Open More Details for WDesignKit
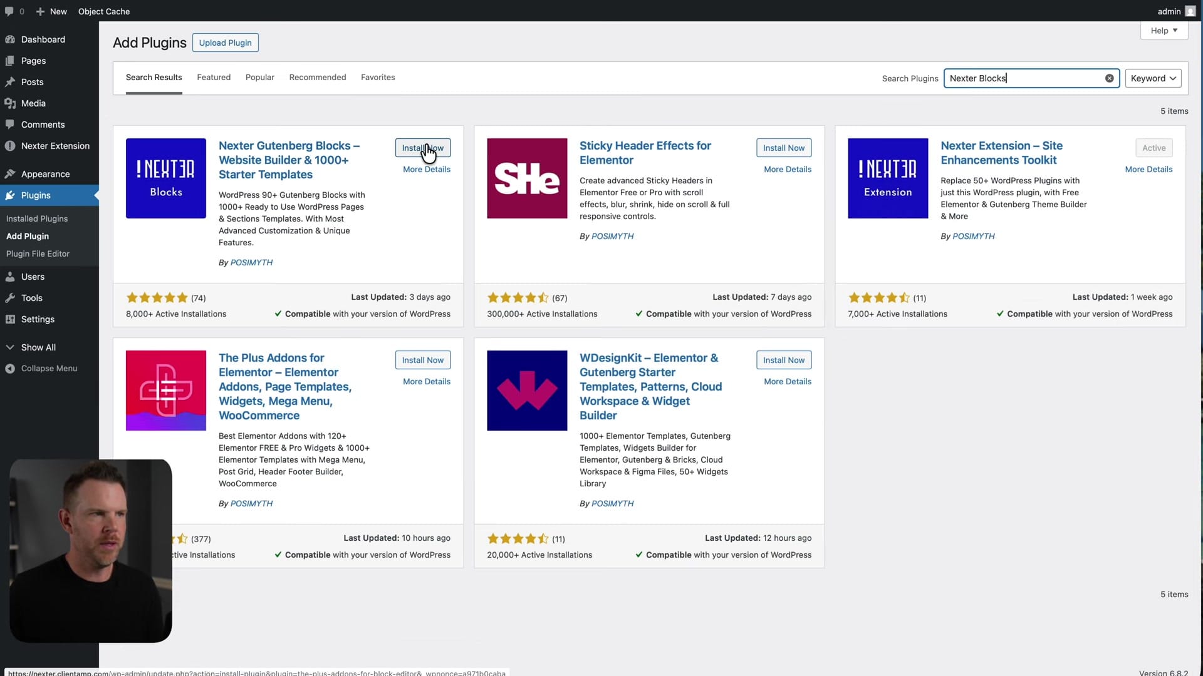1203x676 pixels. [788, 382]
